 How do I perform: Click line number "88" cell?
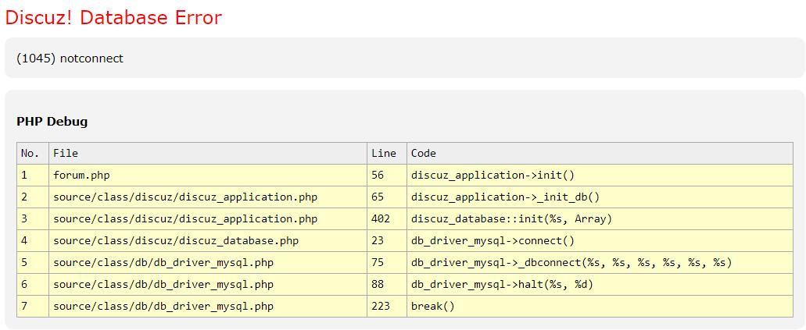pos(386,284)
